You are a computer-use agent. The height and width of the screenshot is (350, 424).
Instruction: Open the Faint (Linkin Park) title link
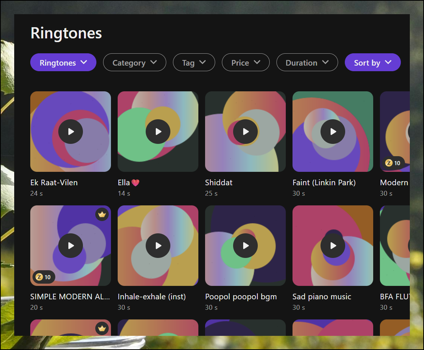[x=324, y=183]
